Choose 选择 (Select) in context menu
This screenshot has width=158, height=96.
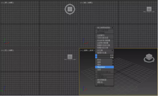(x=105, y=70)
